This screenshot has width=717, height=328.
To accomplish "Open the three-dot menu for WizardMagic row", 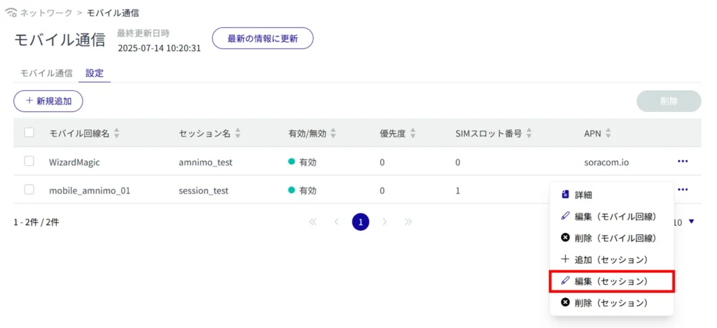I will 682,162.
